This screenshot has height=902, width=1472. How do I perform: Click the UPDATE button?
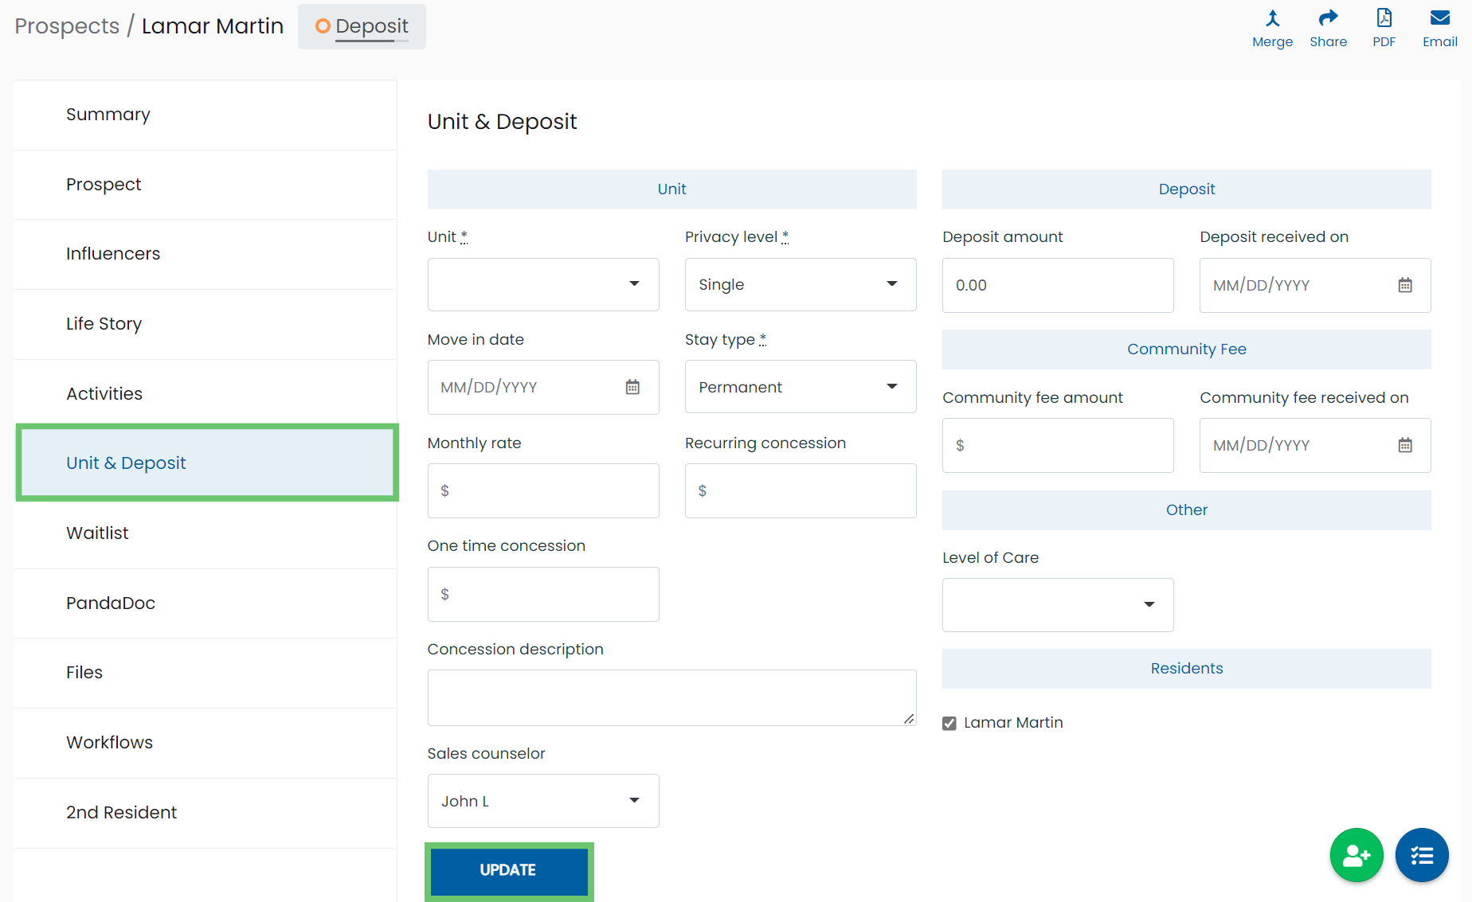coord(508,870)
